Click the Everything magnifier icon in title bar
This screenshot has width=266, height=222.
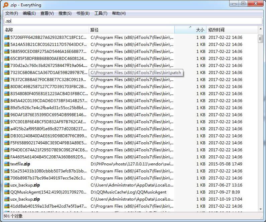(x=6, y=5)
